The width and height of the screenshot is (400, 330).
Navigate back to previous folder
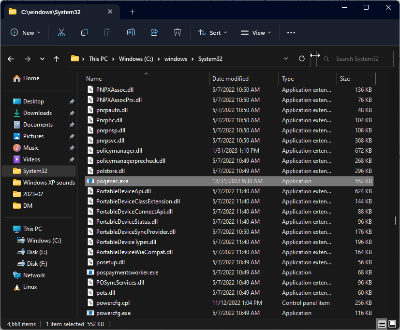pos(11,59)
